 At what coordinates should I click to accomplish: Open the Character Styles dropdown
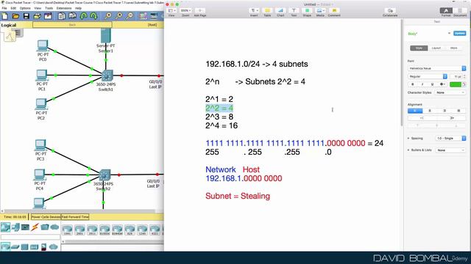pos(450,93)
